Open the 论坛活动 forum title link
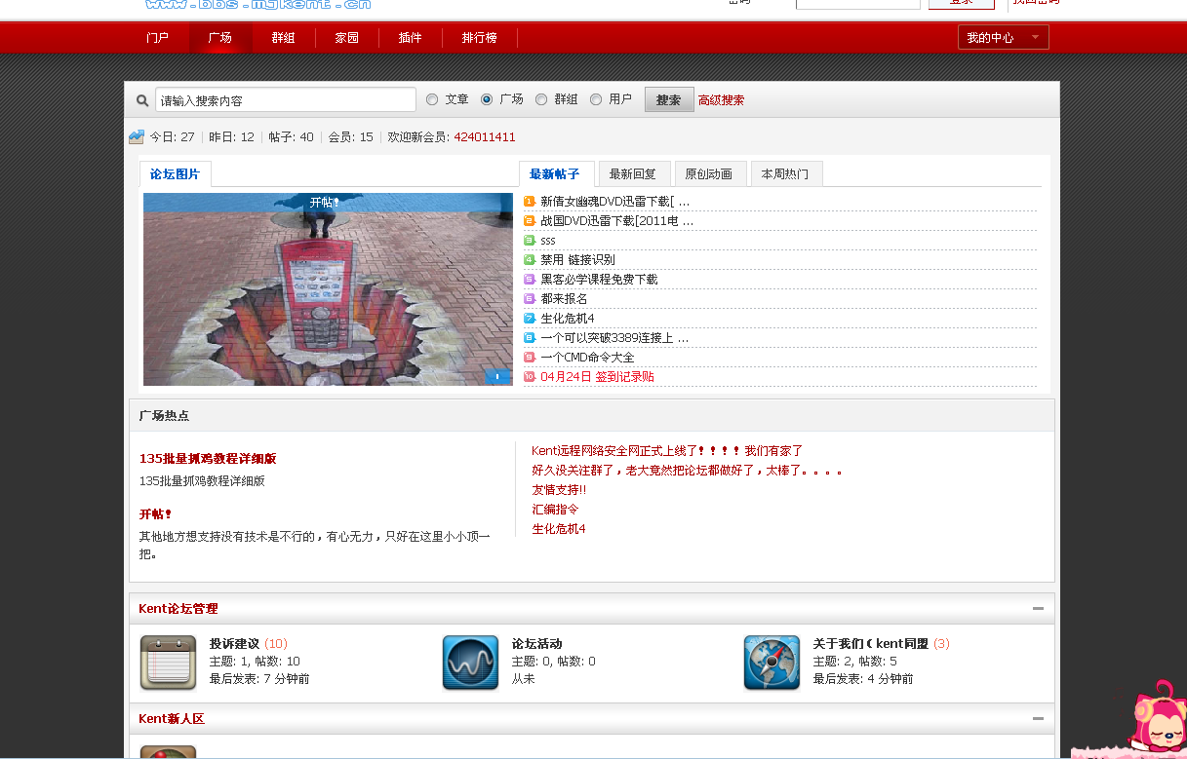The width and height of the screenshot is (1187, 759). click(537, 644)
